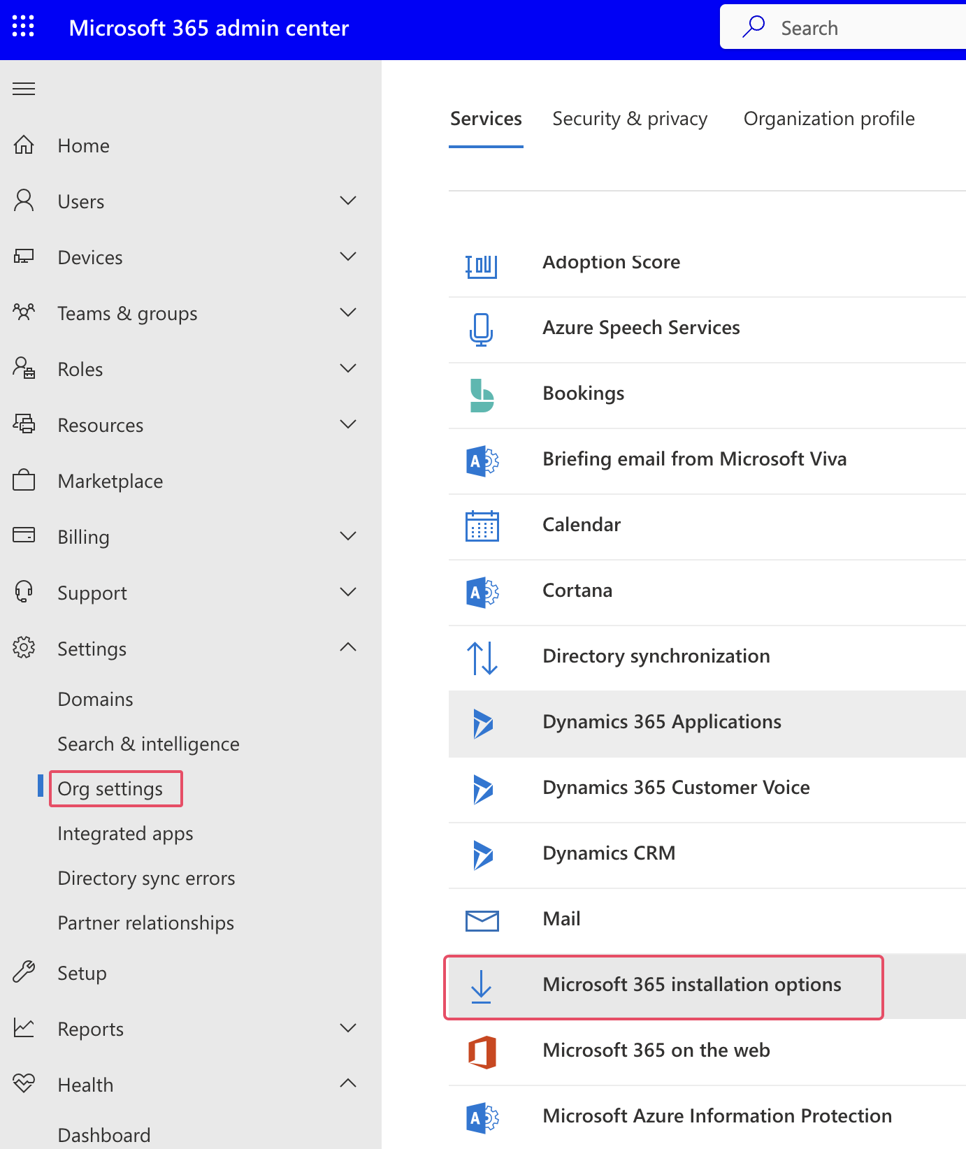This screenshot has width=966, height=1149.
Task: Open Bookings service row
Action: (707, 396)
